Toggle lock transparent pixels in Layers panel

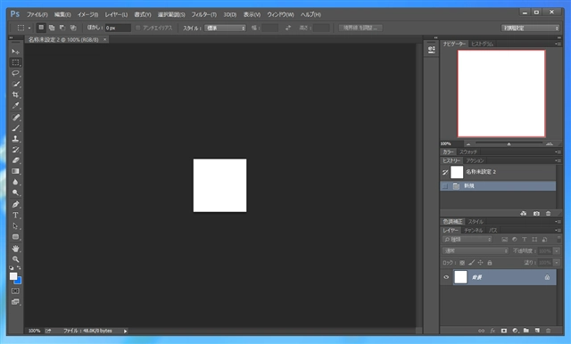462,263
